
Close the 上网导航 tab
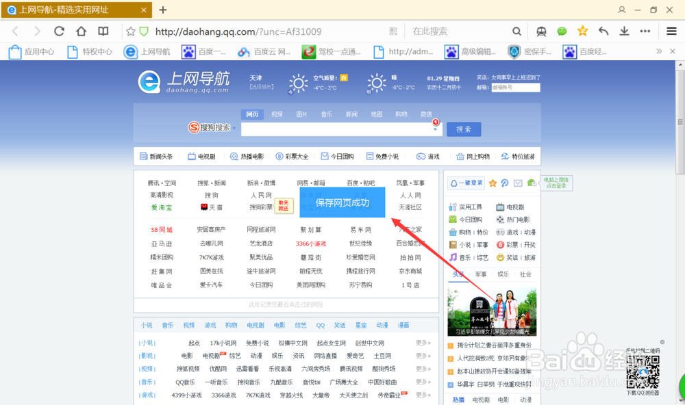(144, 10)
